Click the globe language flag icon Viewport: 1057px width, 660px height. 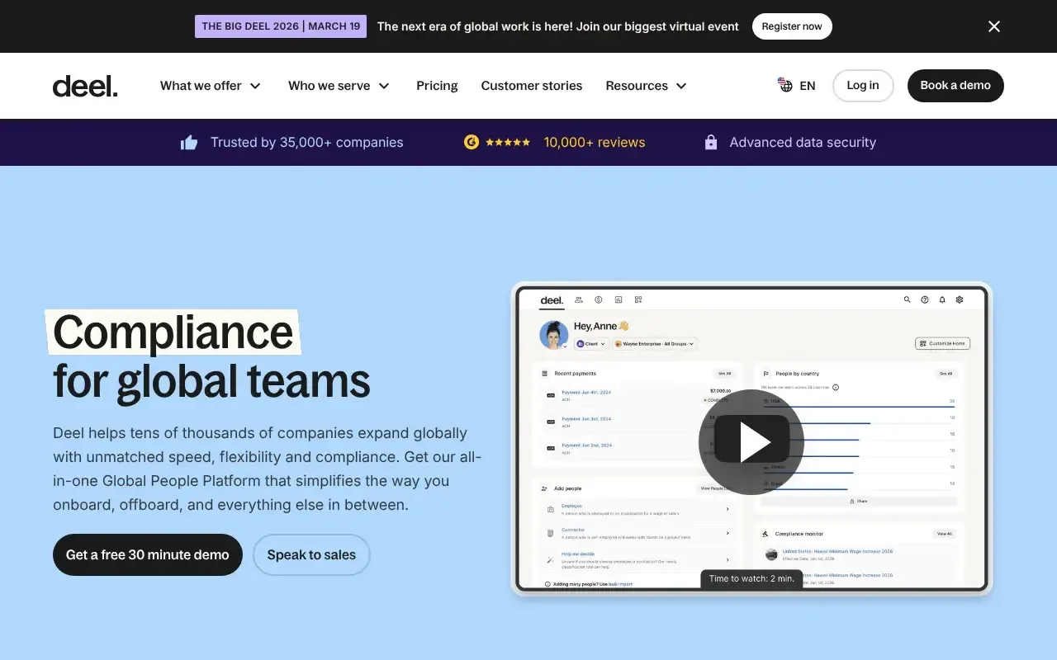pos(784,85)
